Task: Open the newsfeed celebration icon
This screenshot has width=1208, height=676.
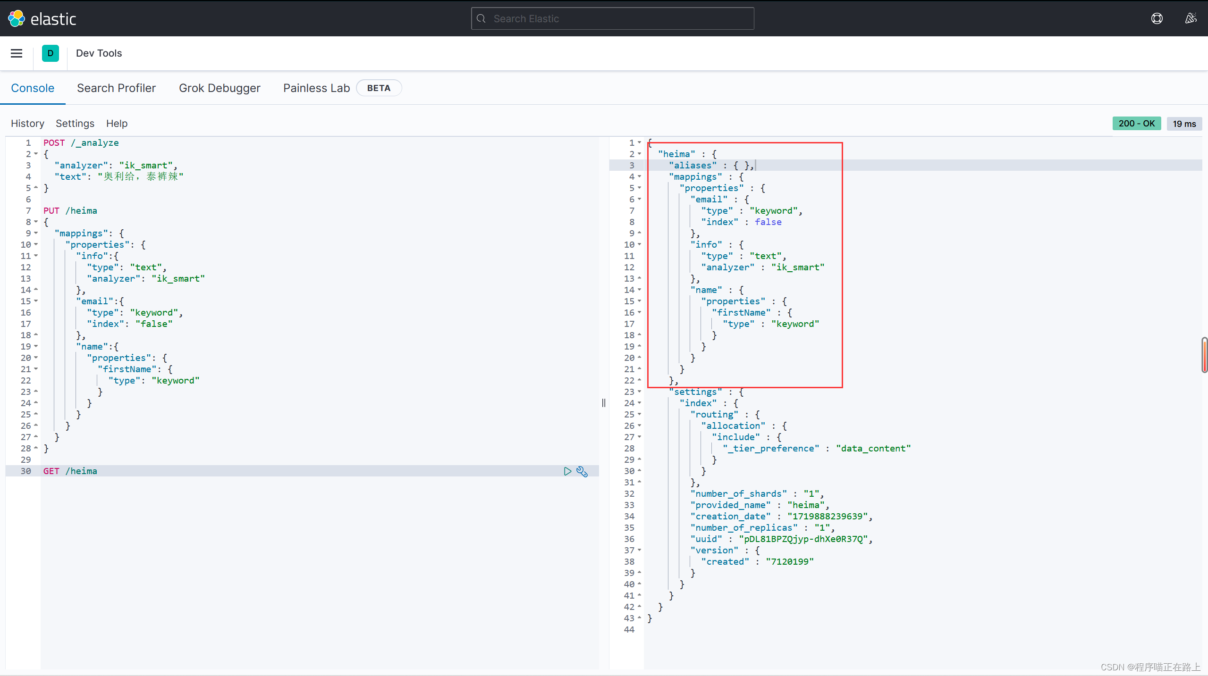Action: tap(1191, 18)
